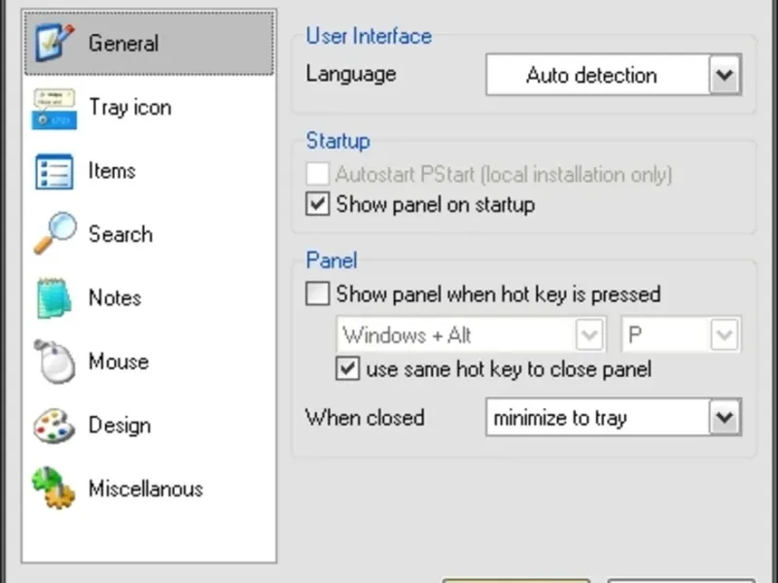Select the Notes label in sidebar
778x583 pixels.
point(115,298)
